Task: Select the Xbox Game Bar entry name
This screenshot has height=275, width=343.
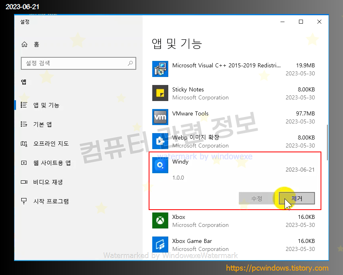Action: (192, 241)
